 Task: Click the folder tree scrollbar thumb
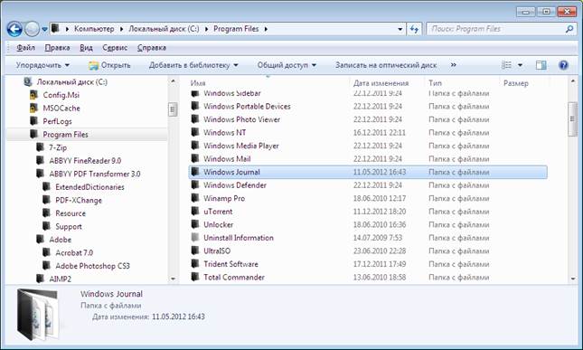(173, 109)
